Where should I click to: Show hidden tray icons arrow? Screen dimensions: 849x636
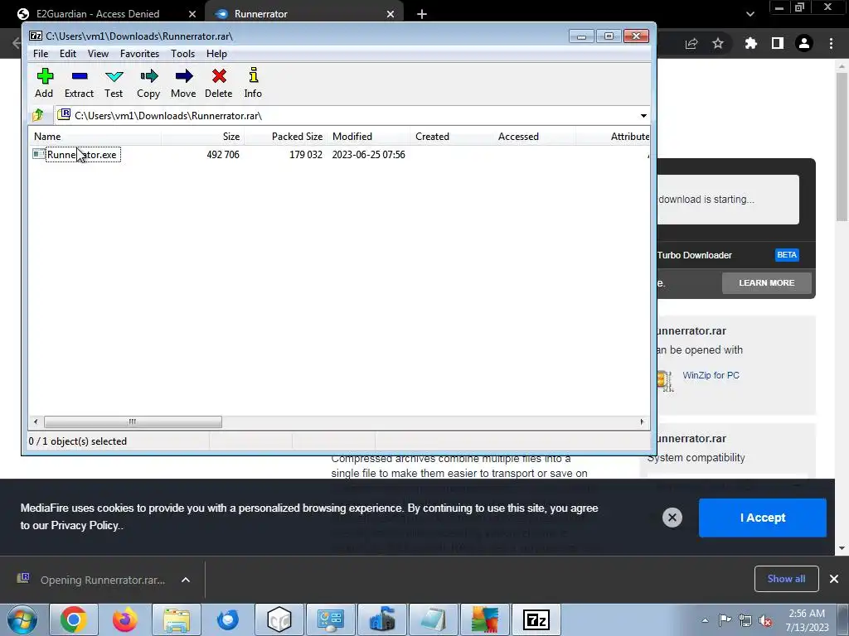(x=705, y=620)
